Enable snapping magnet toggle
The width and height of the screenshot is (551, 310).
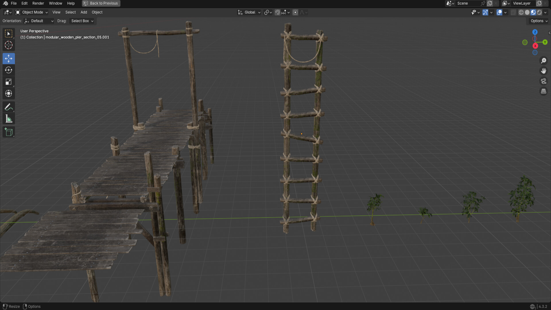(277, 12)
